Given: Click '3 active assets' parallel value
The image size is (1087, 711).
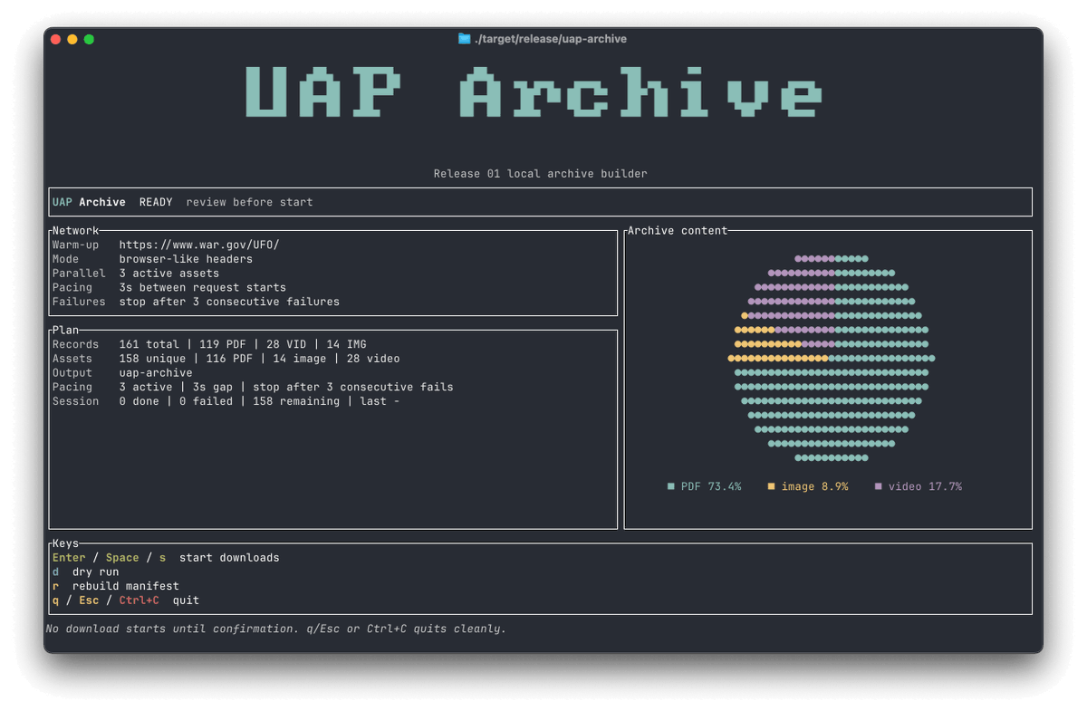Looking at the screenshot, I should [x=169, y=273].
